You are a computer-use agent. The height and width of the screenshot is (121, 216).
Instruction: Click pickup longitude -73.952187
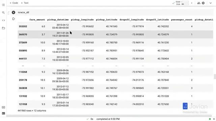(x=88, y=51)
